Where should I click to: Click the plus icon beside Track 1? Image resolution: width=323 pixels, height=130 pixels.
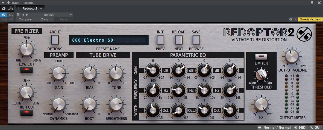(x=8, y=3)
